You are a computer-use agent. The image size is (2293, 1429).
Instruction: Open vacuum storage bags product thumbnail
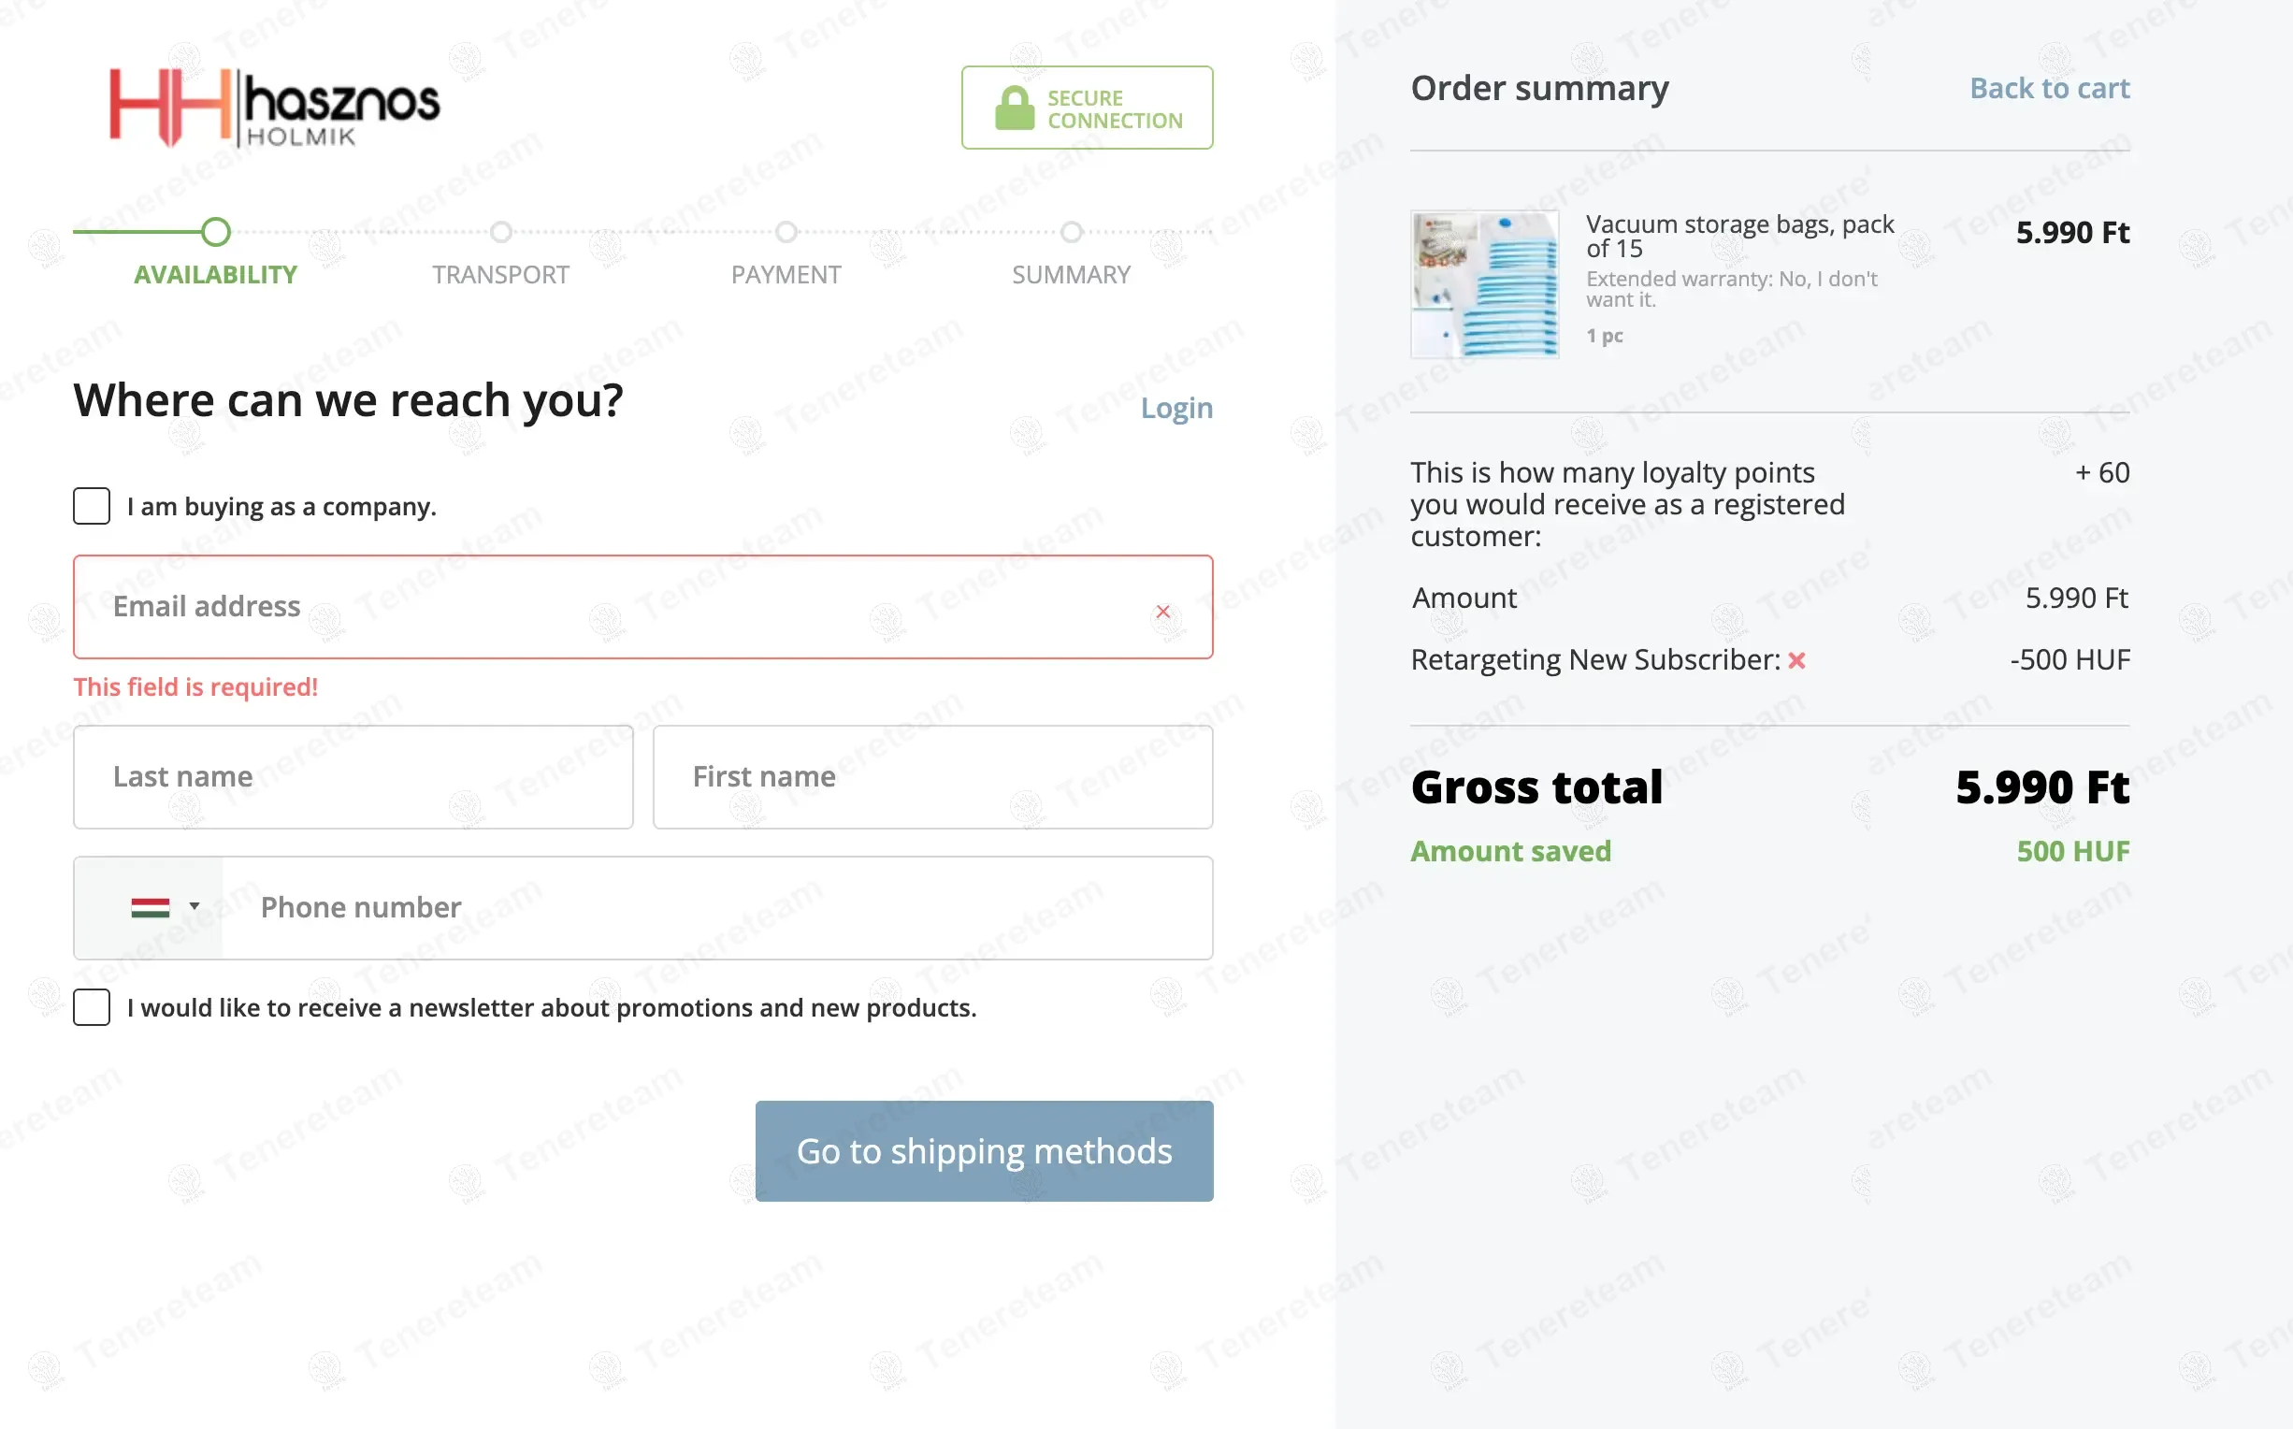(x=1484, y=284)
